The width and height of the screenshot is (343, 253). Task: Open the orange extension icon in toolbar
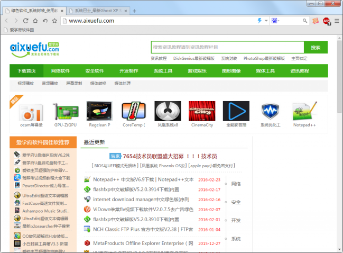[316, 21]
